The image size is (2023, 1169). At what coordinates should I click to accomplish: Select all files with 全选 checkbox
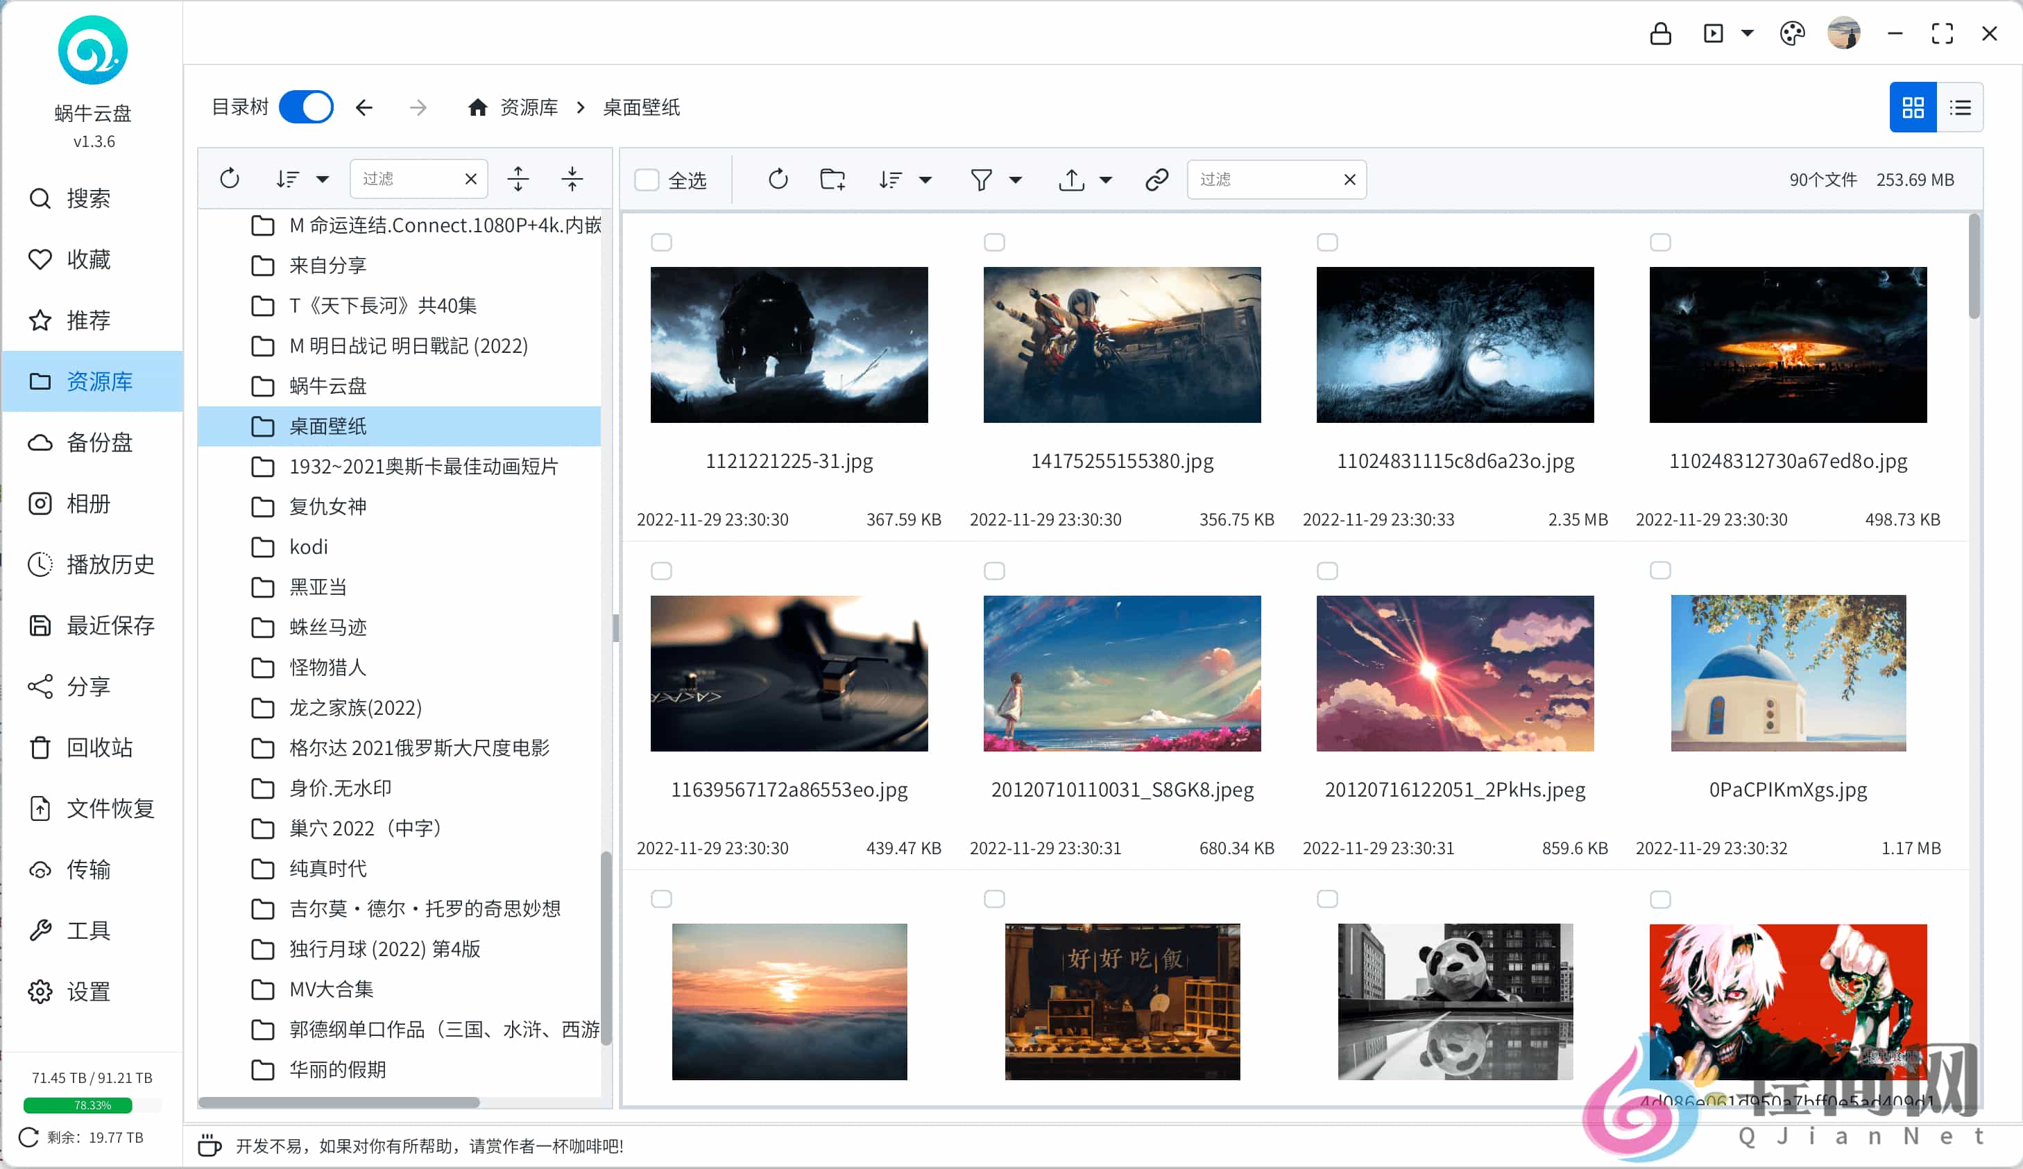(x=647, y=180)
